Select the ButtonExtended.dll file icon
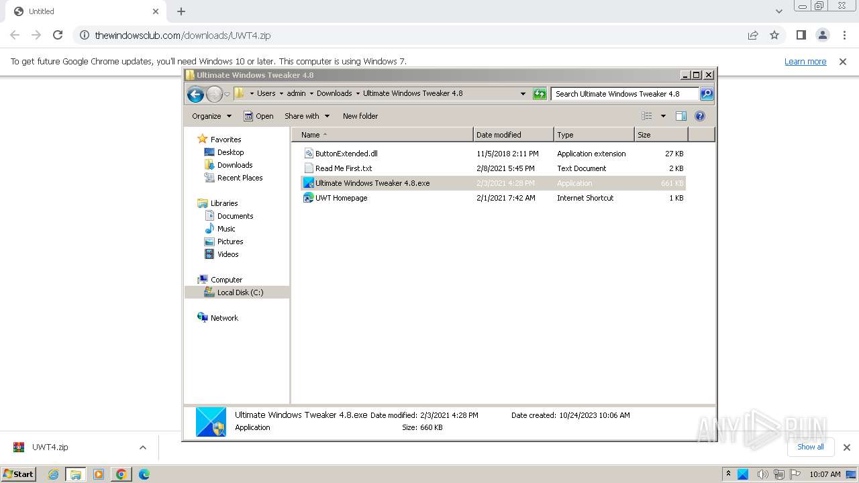This screenshot has width=859, height=483. pyautogui.click(x=309, y=154)
